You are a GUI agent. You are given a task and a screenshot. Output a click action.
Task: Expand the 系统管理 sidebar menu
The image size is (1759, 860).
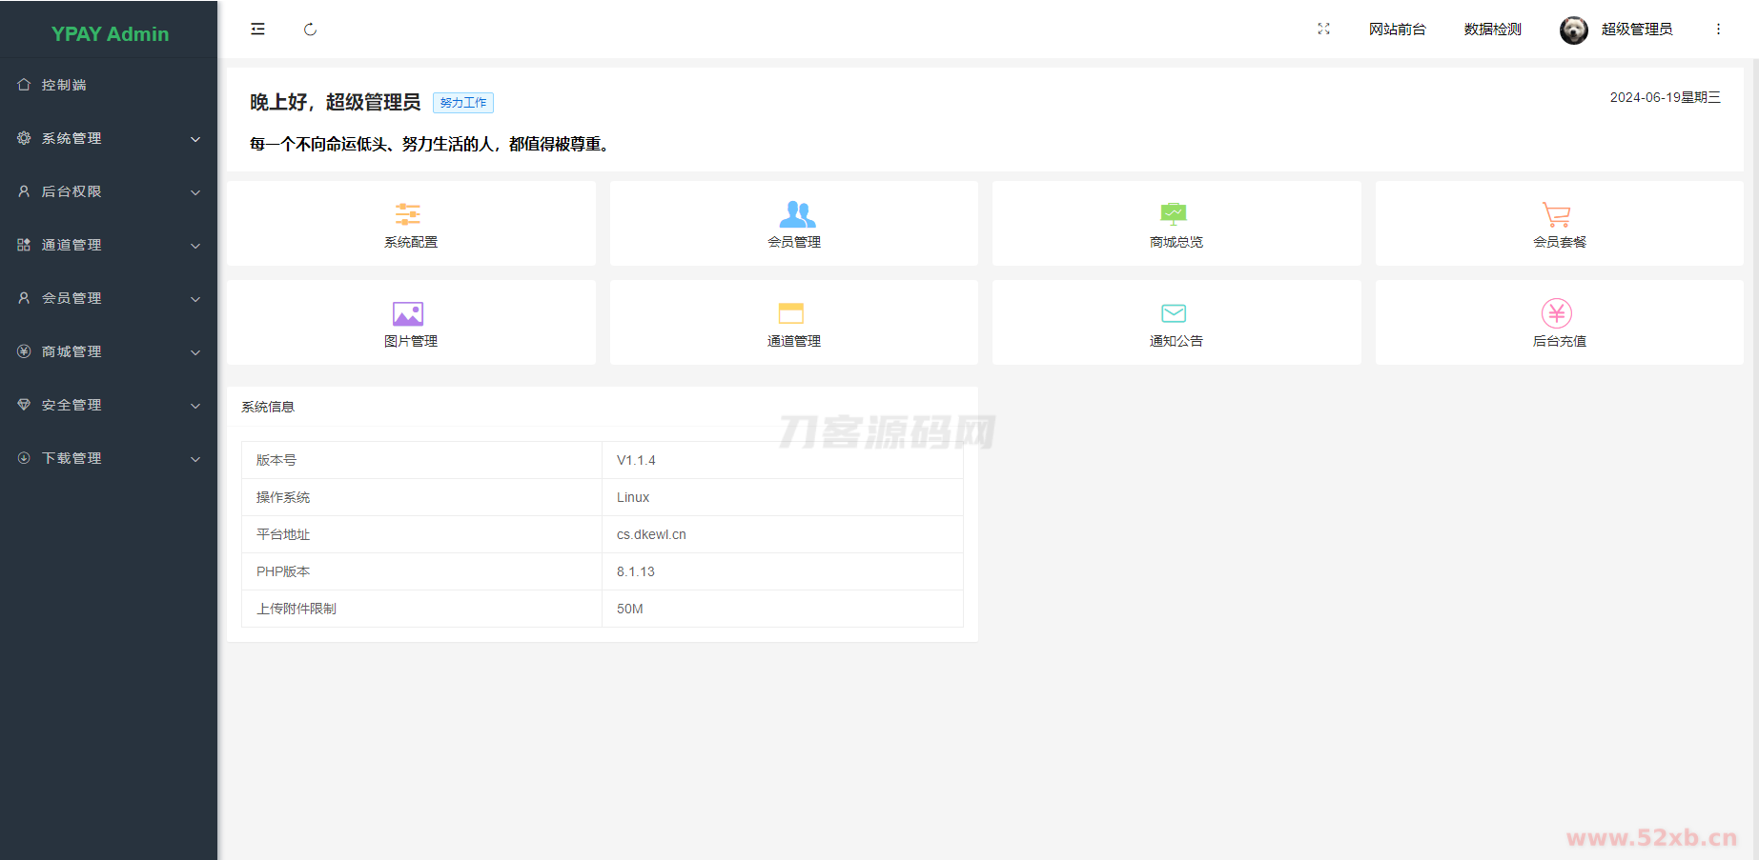click(109, 138)
